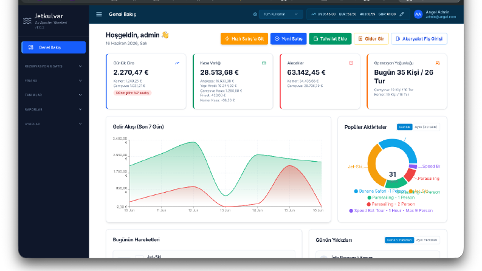482x271 pixels.
Task: Click the Gider Gir button
Action: tap(371, 39)
